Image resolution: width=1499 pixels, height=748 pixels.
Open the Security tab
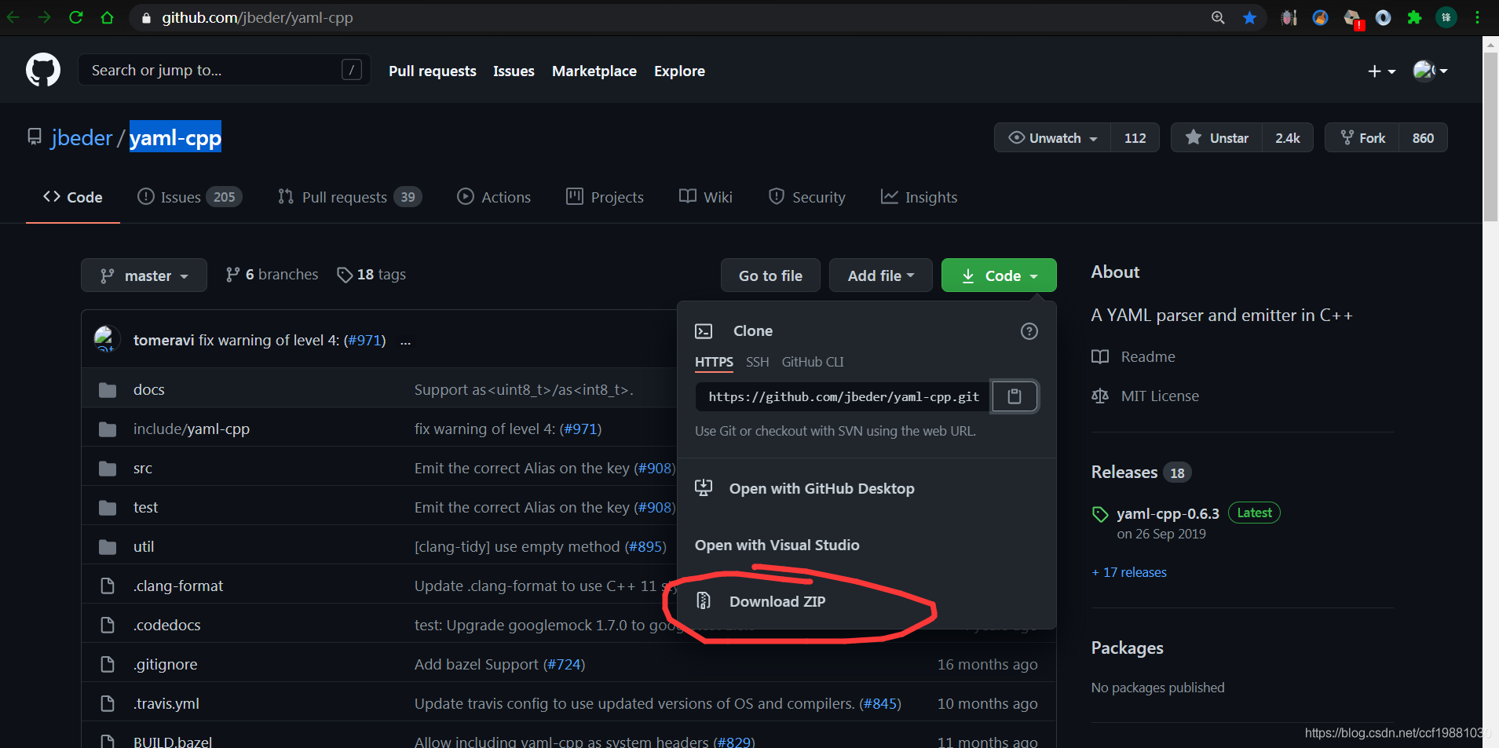pos(806,197)
